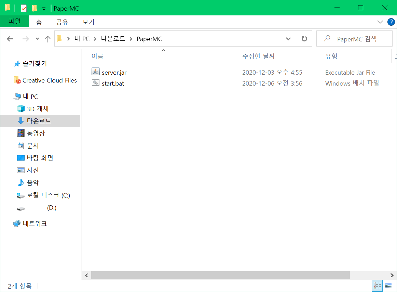Expand the chevron after 내 PC in path
397x292 pixels.
[x=95, y=39]
